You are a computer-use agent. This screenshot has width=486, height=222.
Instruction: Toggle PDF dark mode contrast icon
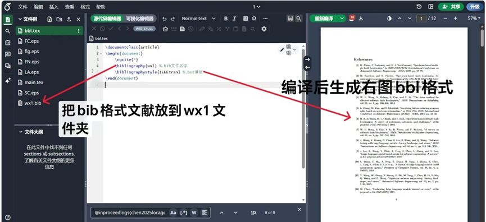(389, 18)
